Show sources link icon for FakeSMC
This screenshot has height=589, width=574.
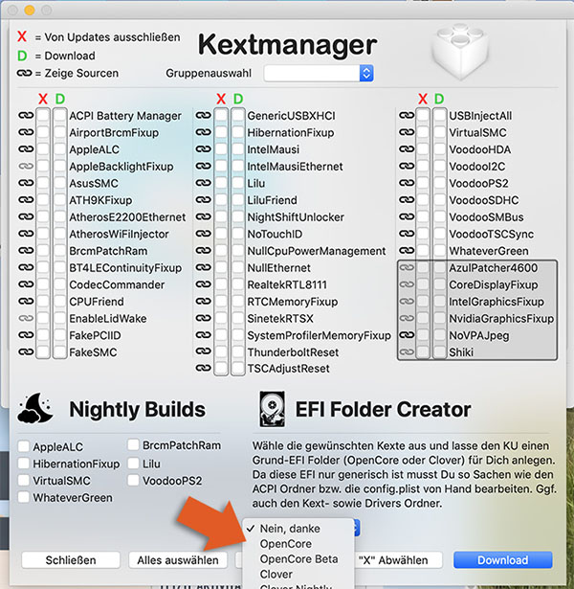tap(26, 352)
